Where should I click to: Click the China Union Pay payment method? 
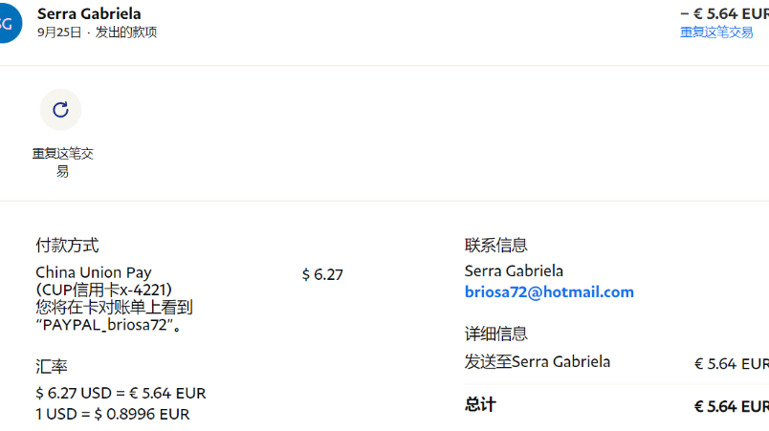[x=94, y=272]
